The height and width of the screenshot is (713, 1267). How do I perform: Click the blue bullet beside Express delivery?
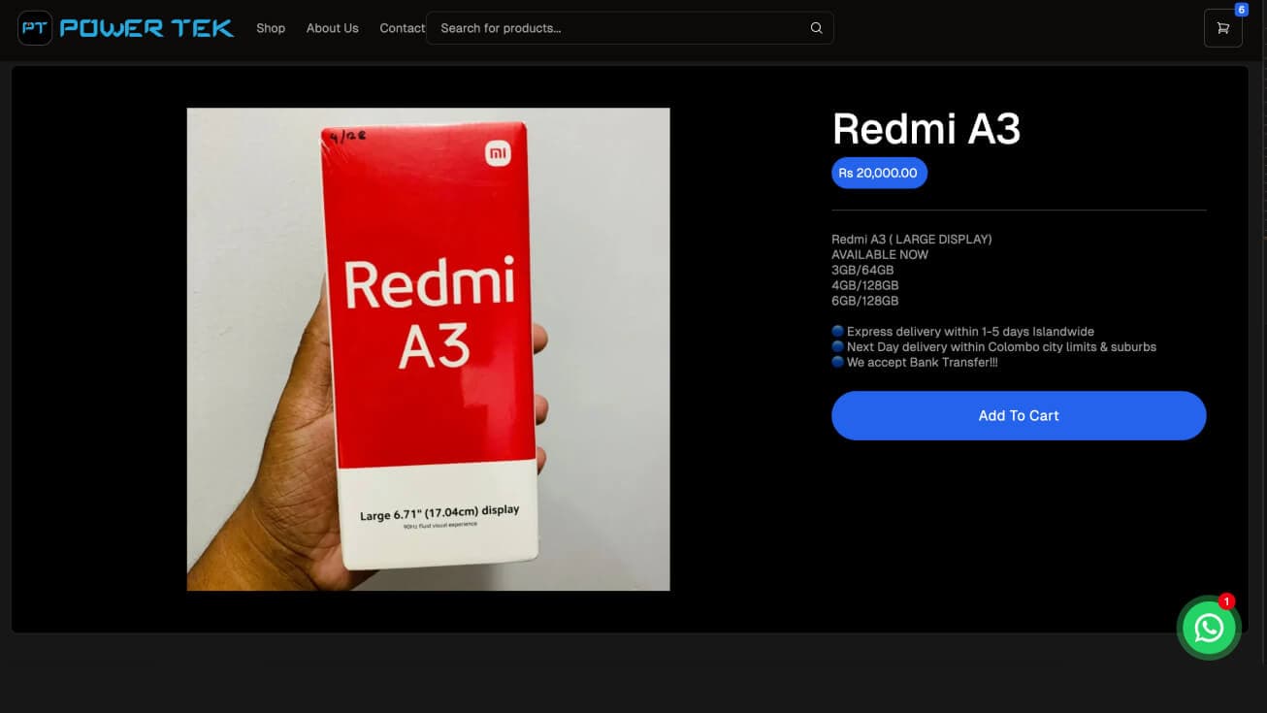coord(838,332)
